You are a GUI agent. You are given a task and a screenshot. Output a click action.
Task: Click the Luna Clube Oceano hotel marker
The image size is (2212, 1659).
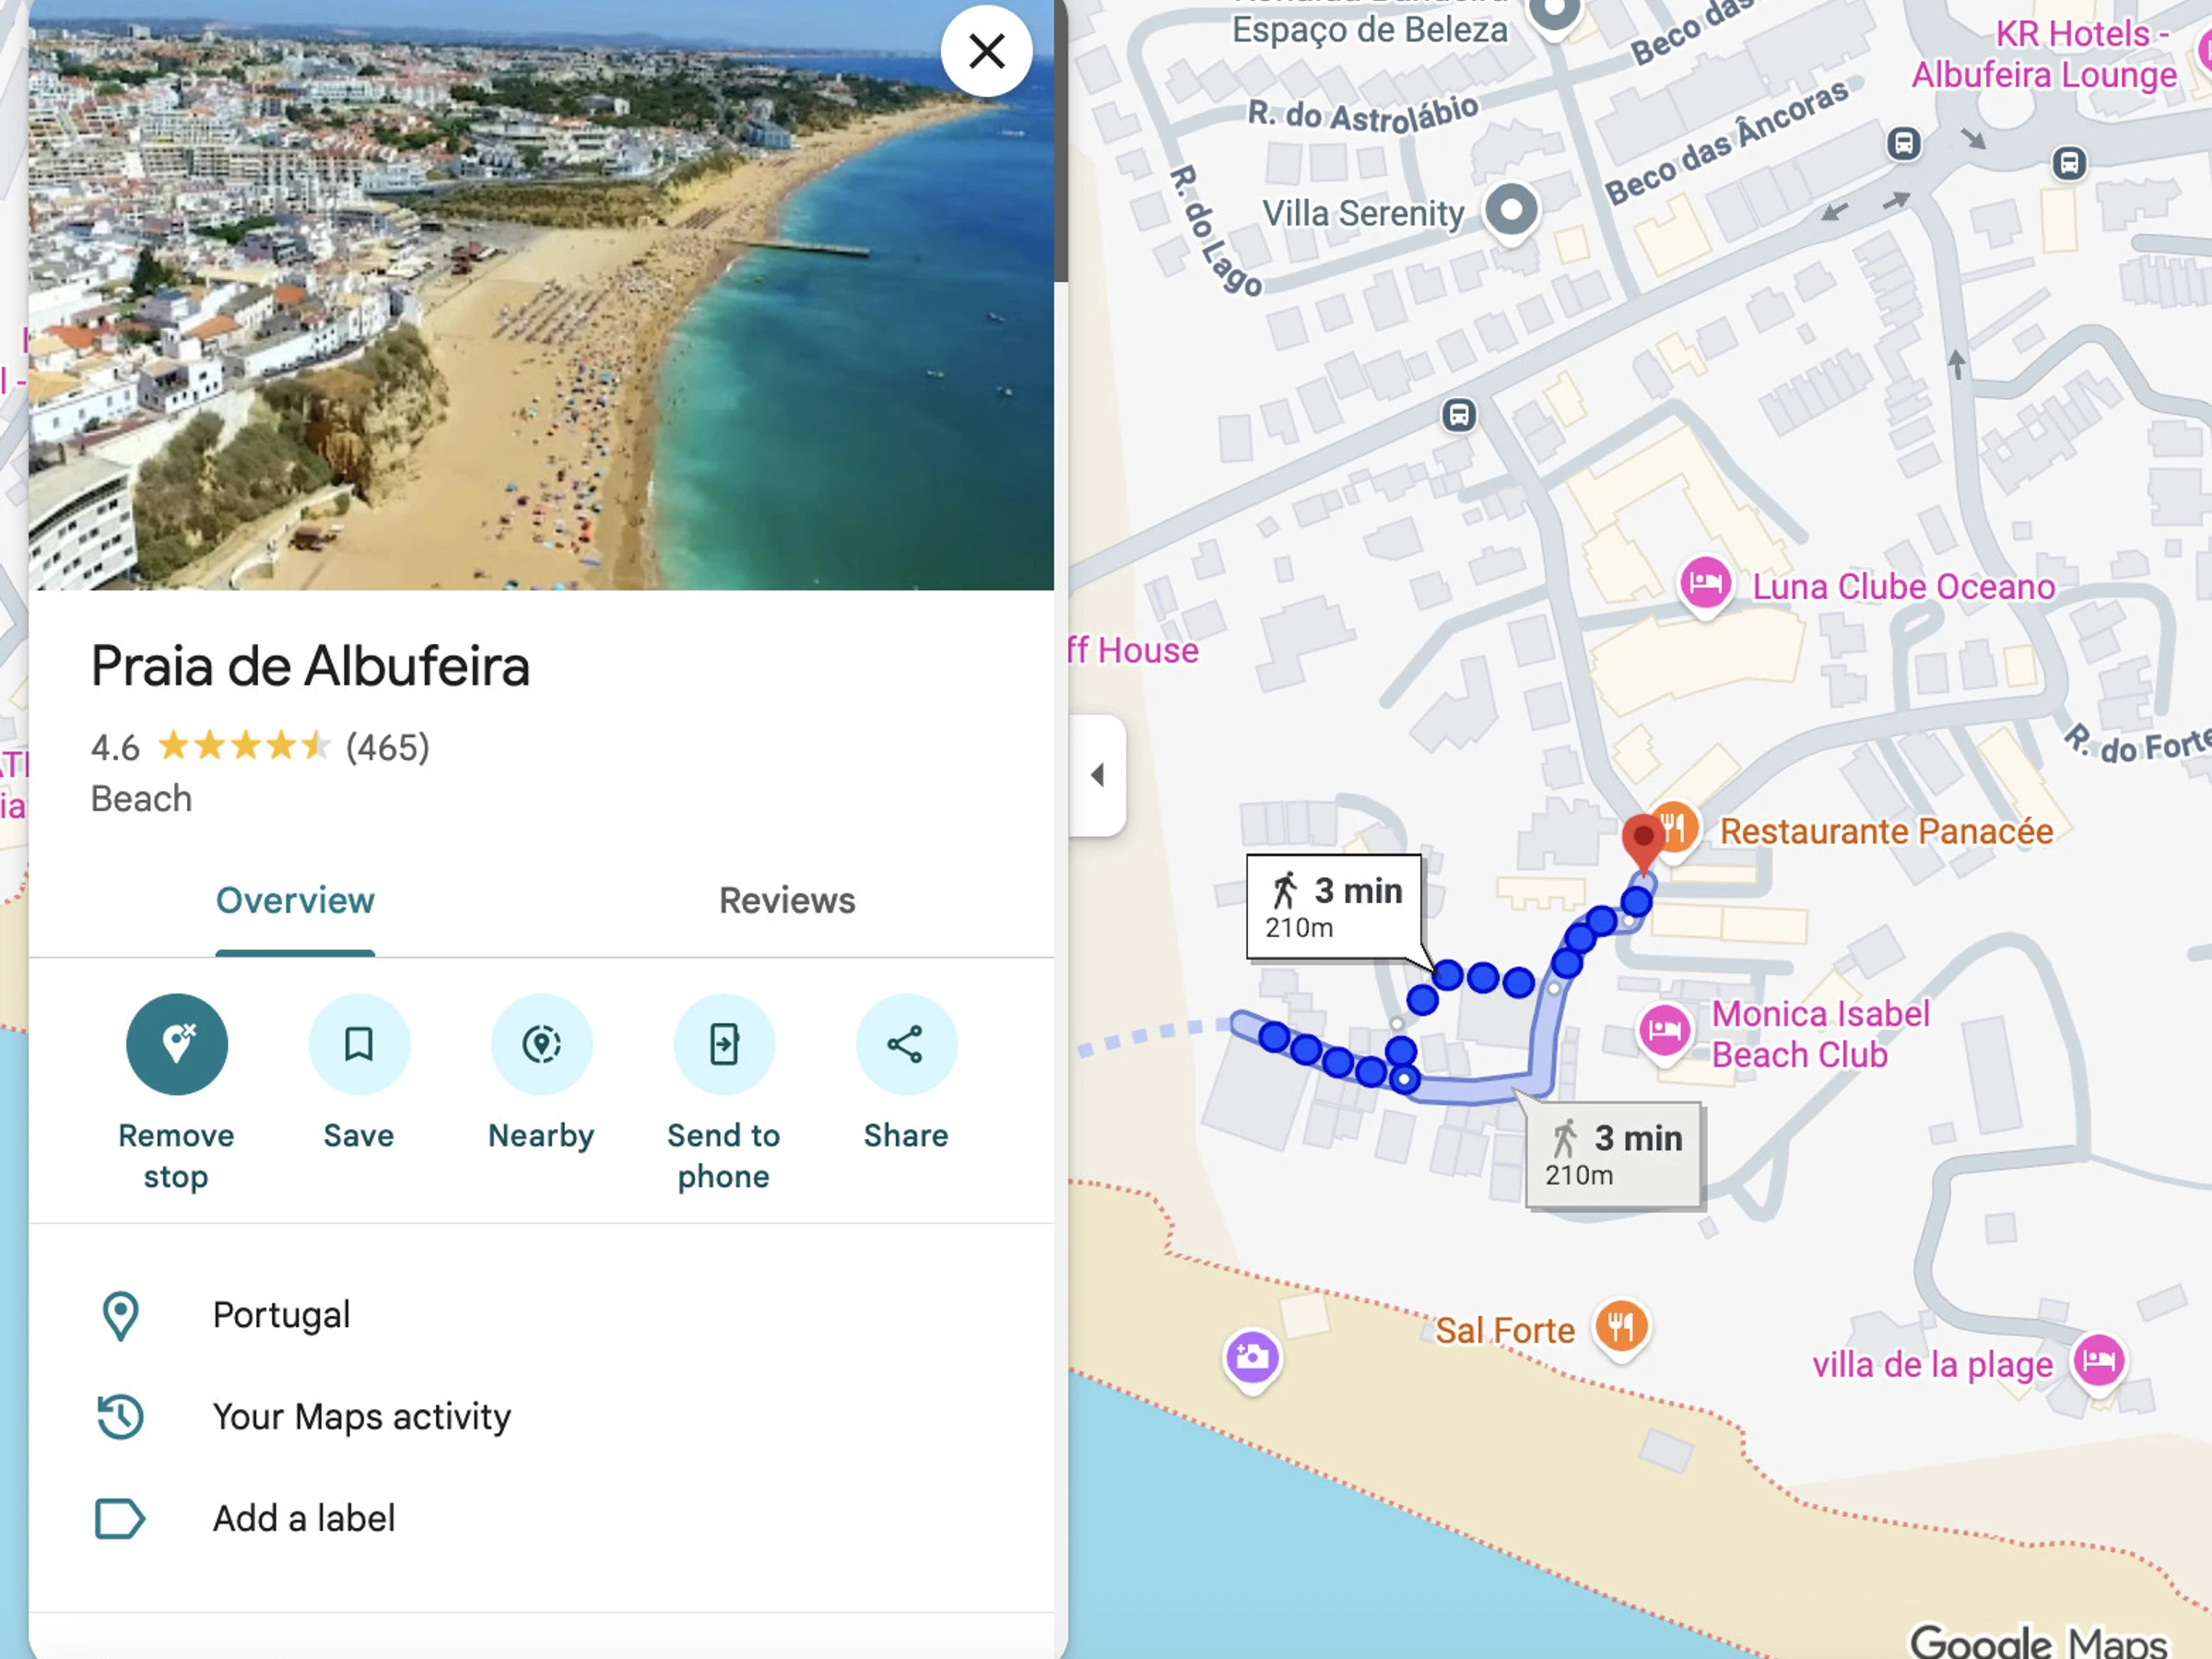pyautogui.click(x=1705, y=584)
